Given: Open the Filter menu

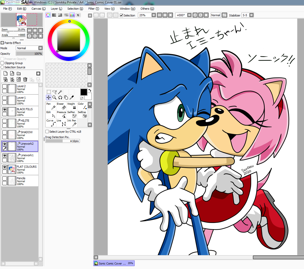Looking at the screenshot, I should (94, 9).
